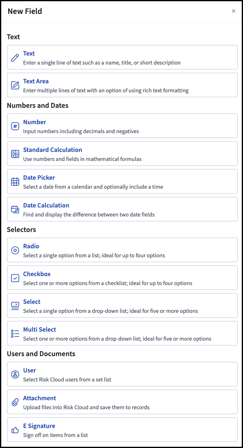Click the Date Calculation icon
The height and width of the screenshot is (448, 243).
(x=15, y=209)
